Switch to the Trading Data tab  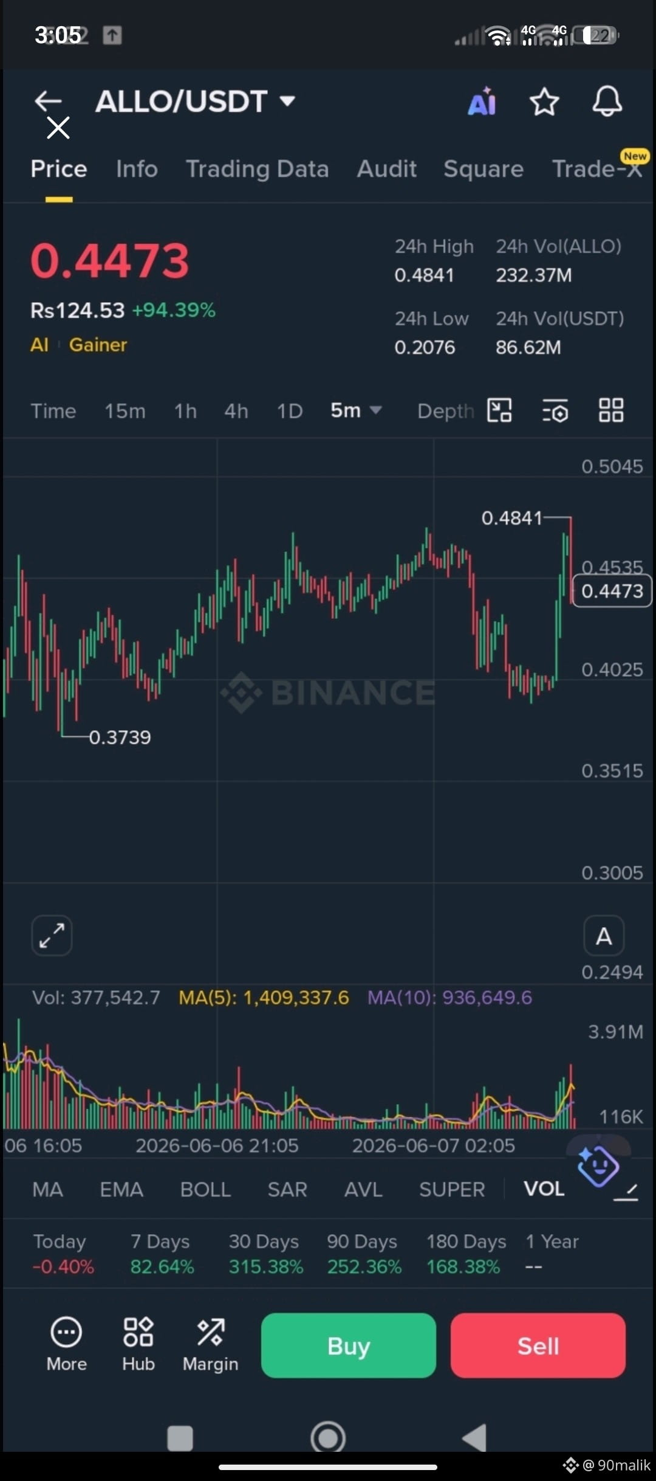pos(257,169)
